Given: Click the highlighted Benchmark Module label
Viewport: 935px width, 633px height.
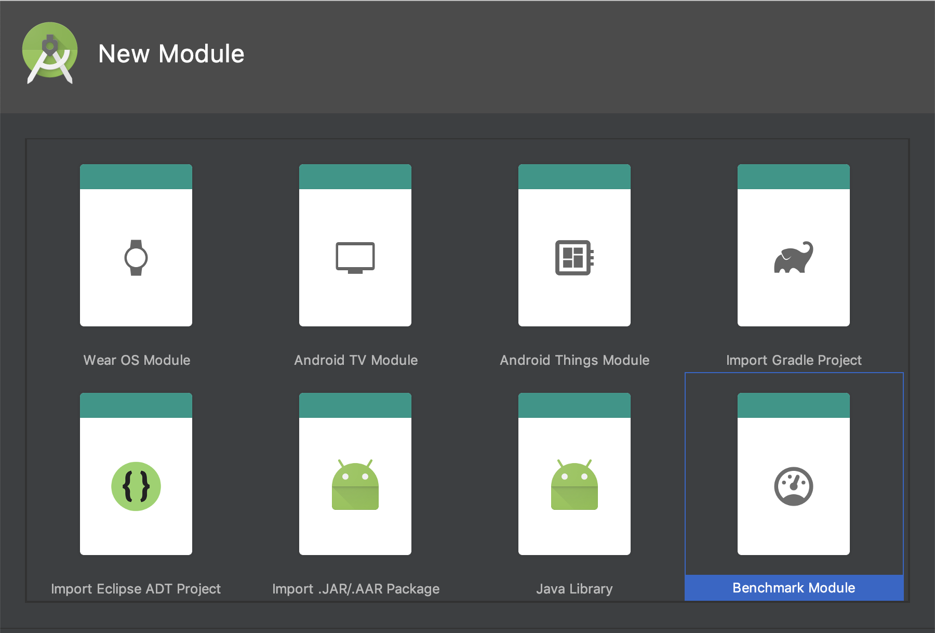Looking at the screenshot, I should tap(794, 588).
